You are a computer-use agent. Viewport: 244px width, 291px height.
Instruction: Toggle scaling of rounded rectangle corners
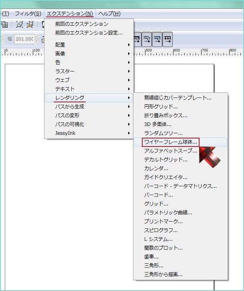147,39
